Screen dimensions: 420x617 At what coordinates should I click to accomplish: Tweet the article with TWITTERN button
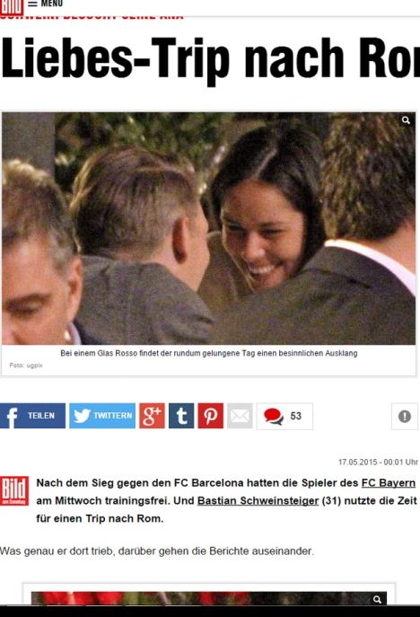[102, 416]
